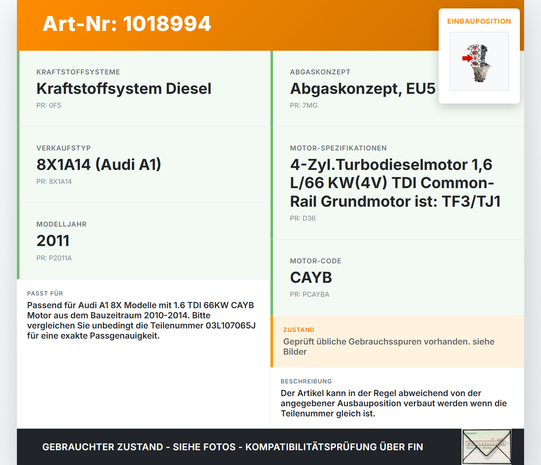Click the MOTOR-CODE label
541x465 pixels.
[x=316, y=261]
